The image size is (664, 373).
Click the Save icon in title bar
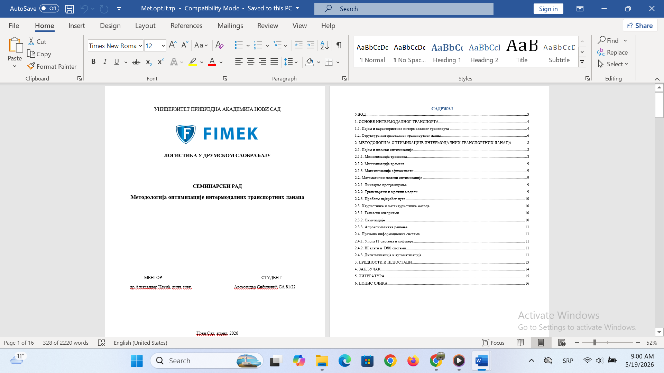70,9
